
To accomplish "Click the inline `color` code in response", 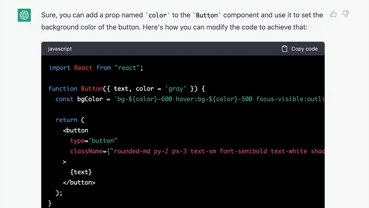I will pos(158,15).
